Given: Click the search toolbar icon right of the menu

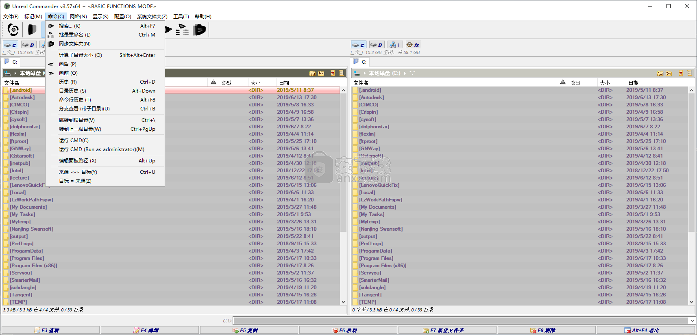Looking at the screenshot, I should [x=168, y=30].
